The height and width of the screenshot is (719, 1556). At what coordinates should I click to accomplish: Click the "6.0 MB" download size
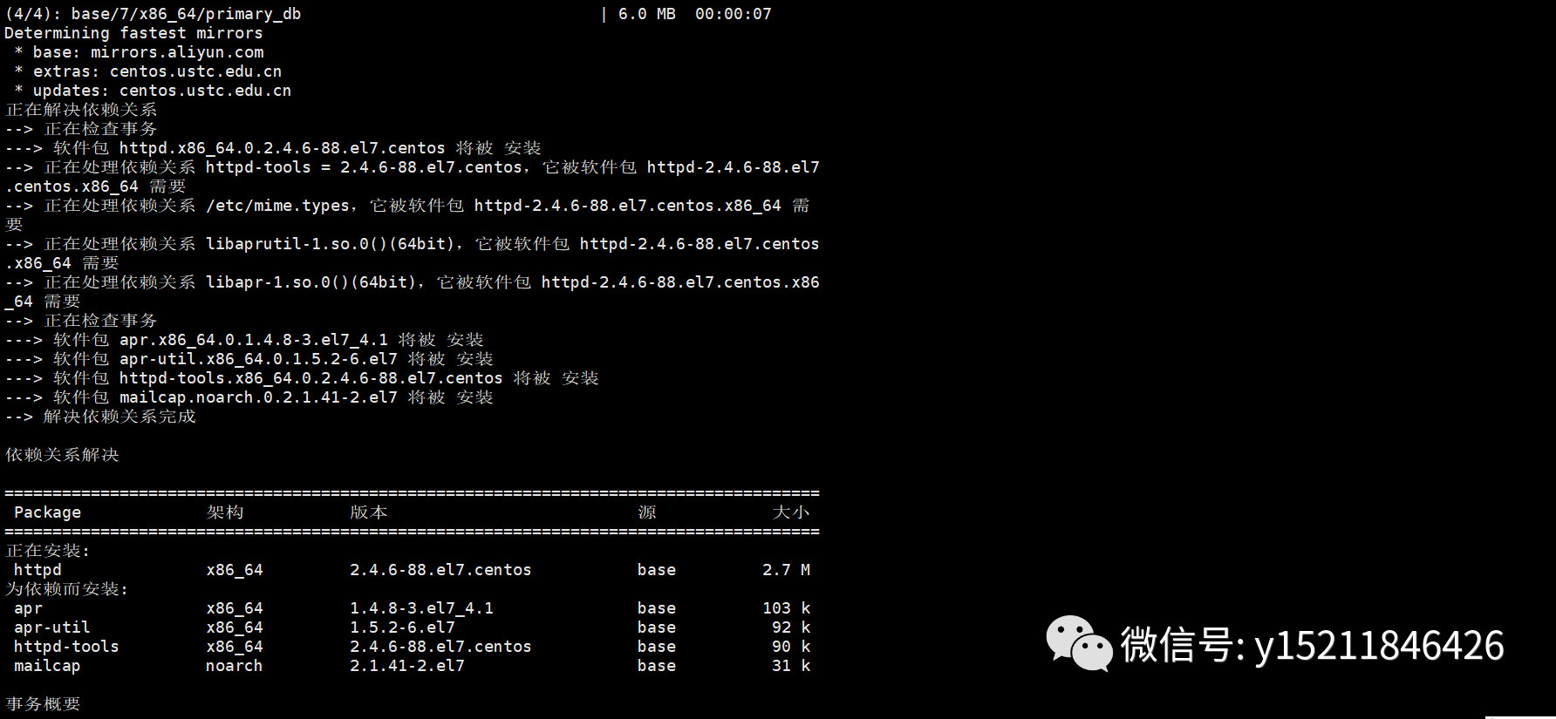[x=647, y=14]
